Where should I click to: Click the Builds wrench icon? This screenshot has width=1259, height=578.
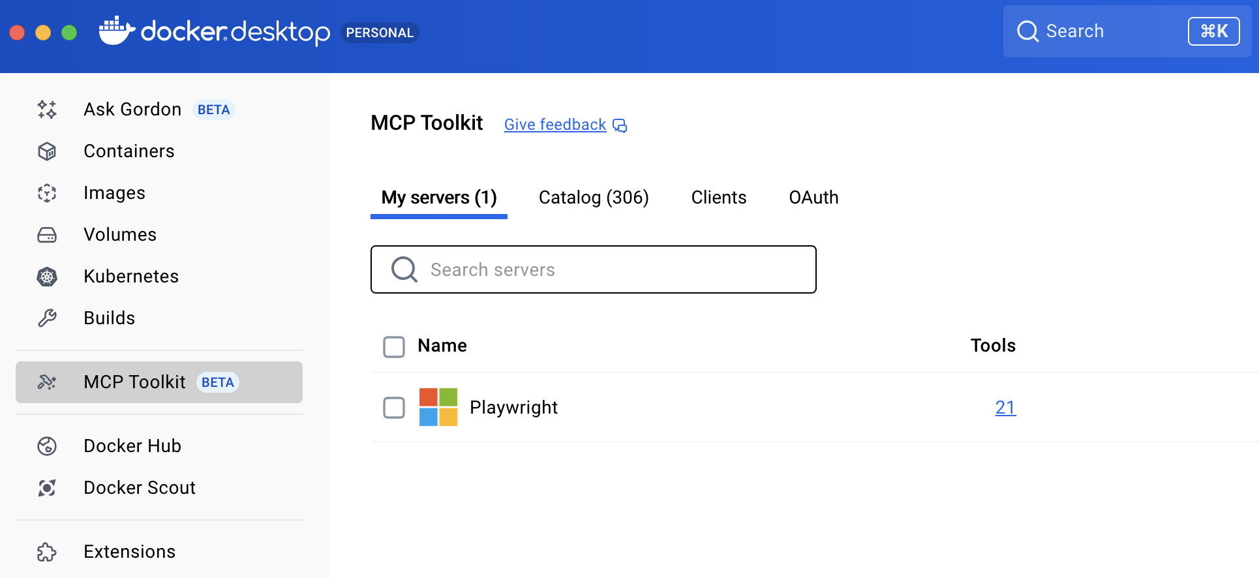[47, 318]
